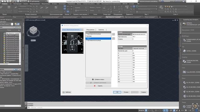Viewport: 200px width, 112px height.
Task: Click the ViewCube in the viewport
Action: [x=33, y=30]
